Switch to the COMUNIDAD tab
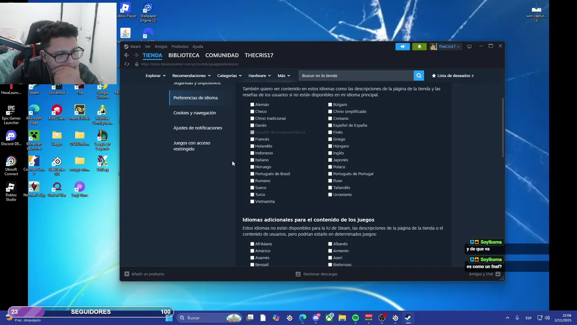The width and height of the screenshot is (577, 325). point(222,55)
